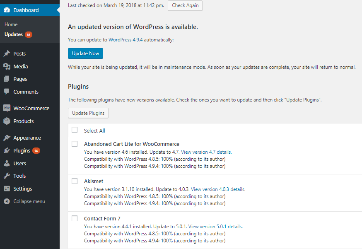
Task: Click the Dashboard gauge icon
Action: pos(7,10)
